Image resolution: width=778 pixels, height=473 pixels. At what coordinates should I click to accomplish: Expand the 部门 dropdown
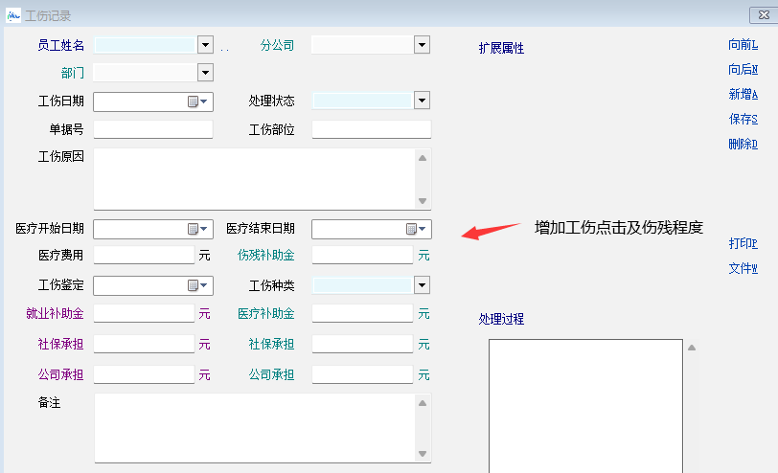coord(205,73)
